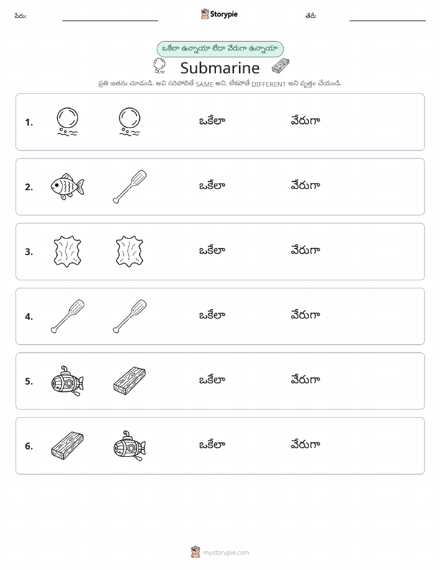Viewport: 440px width, 570px height.
Task: Click the wooden plank picture in row 5
Action: point(130,381)
